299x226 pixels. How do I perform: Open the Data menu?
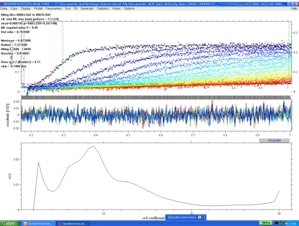[3, 8]
